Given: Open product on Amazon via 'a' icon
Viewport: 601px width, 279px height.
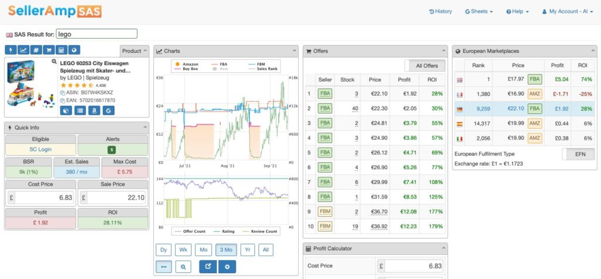Looking at the screenshot, I should click(x=94, y=110).
